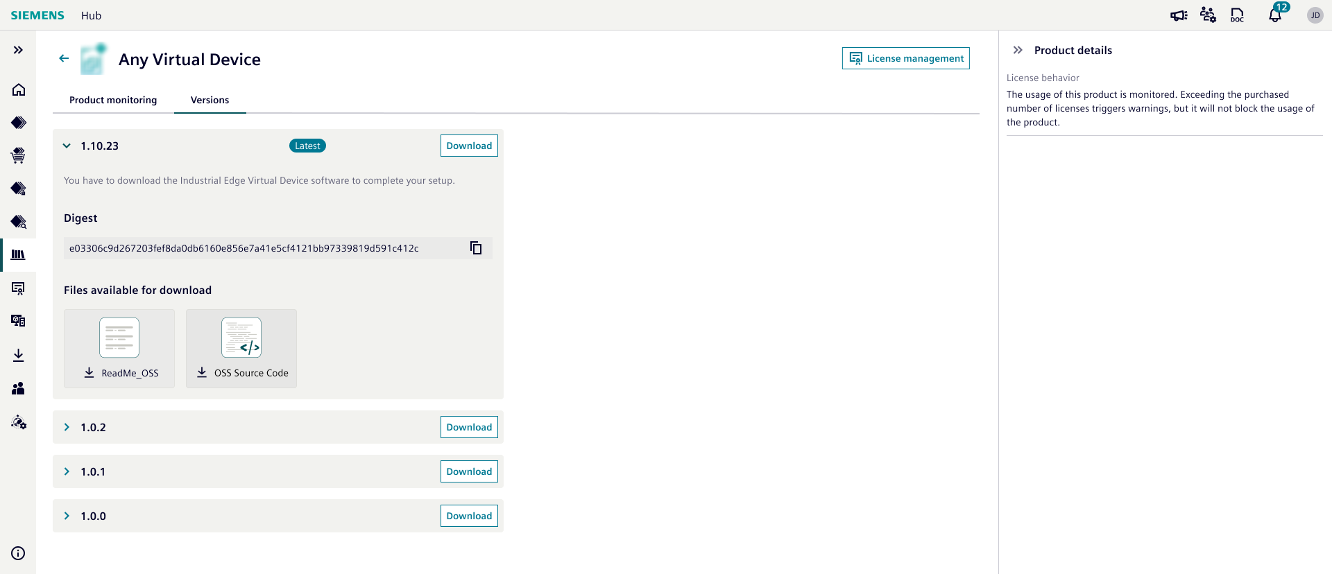The image size is (1332, 574).
Task: Open the DOC documentation icon
Action: coord(1237,15)
